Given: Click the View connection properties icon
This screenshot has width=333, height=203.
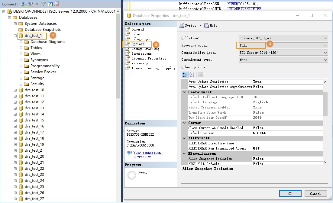Looking at the screenshot, I should (x=129, y=153).
